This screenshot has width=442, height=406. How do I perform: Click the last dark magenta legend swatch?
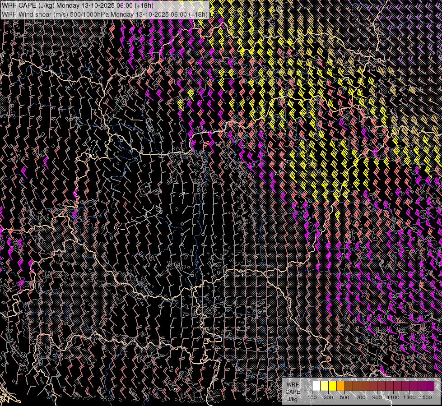(x=430, y=386)
